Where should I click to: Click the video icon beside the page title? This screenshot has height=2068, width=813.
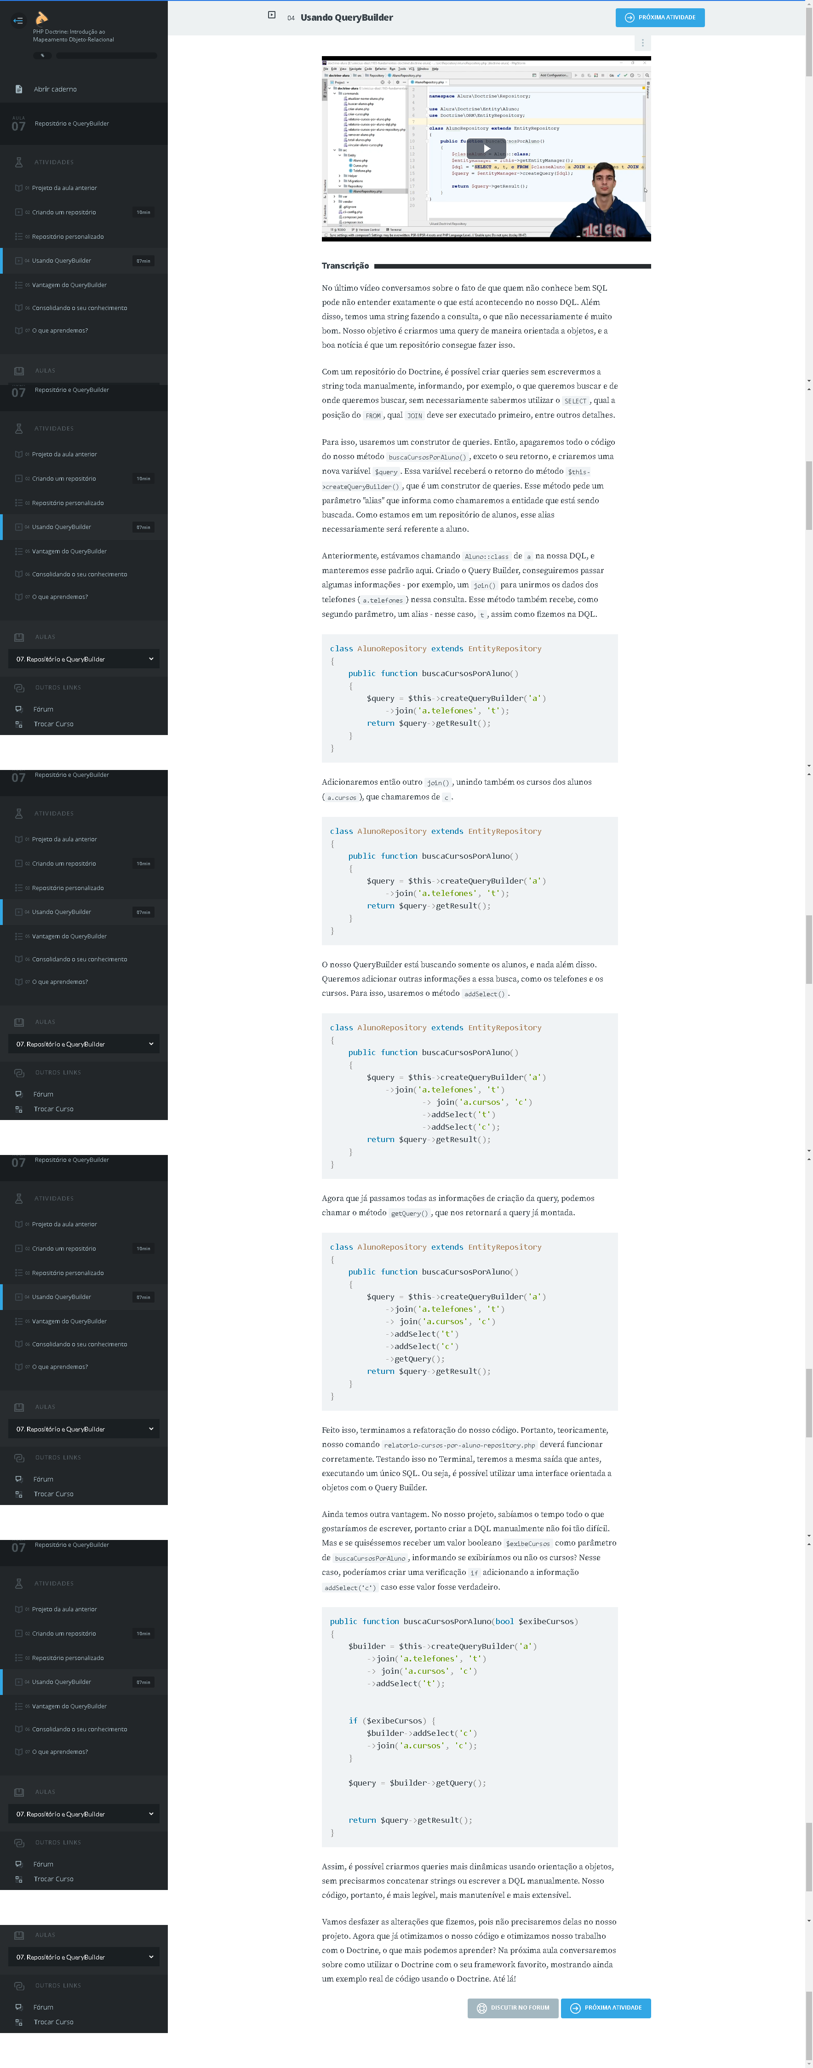(x=271, y=15)
